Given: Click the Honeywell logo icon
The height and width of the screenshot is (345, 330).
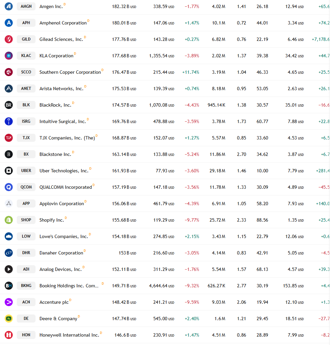Looking at the screenshot, I should pyautogui.click(x=9, y=335).
